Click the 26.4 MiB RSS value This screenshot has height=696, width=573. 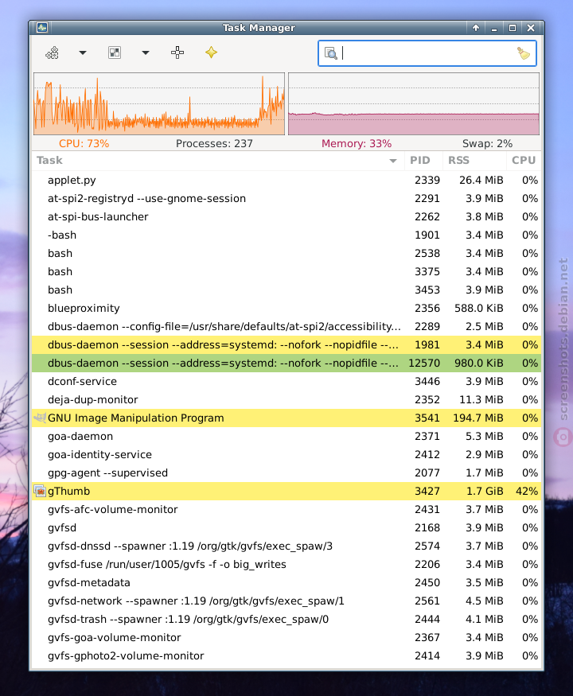pyautogui.click(x=481, y=181)
